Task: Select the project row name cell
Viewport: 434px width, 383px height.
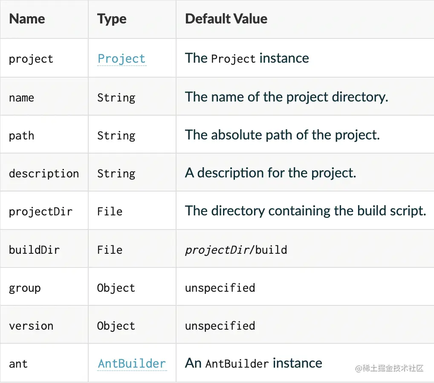Action: (x=31, y=59)
